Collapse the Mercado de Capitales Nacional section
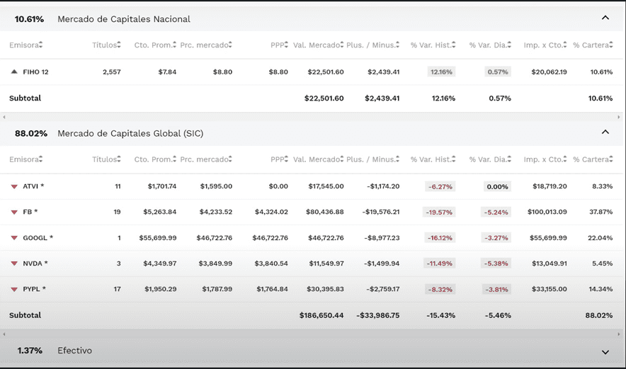This screenshot has height=369, width=626. [605, 18]
